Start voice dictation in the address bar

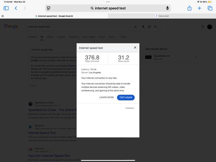tap(167, 8)
